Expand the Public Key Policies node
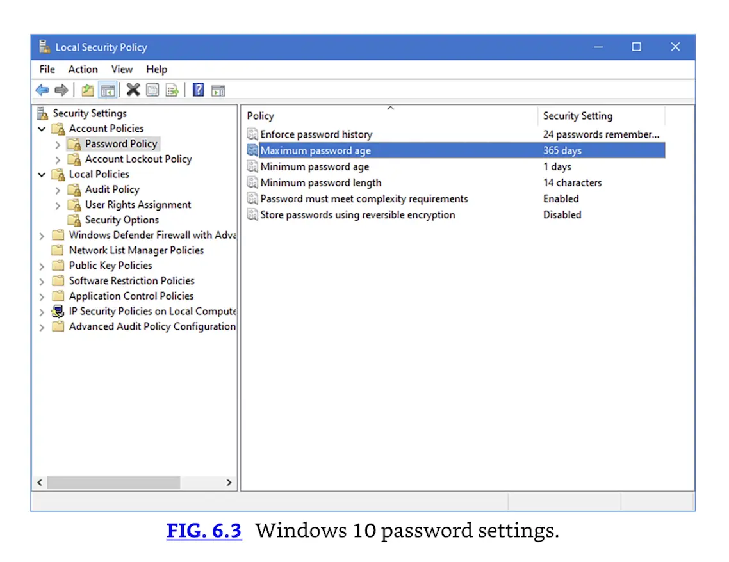Image resolution: width=729 pixels, height=562 pixels. click(42, 266)
